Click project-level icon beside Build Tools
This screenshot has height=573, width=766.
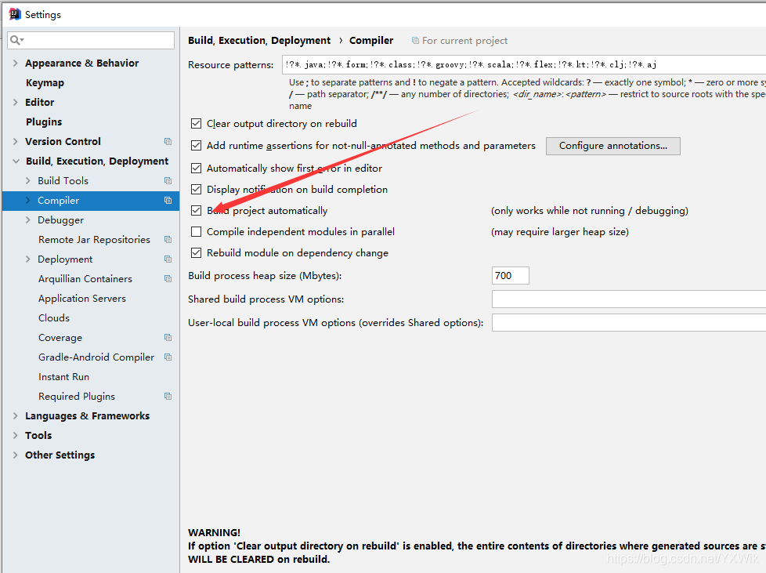(x=168, y=180)
